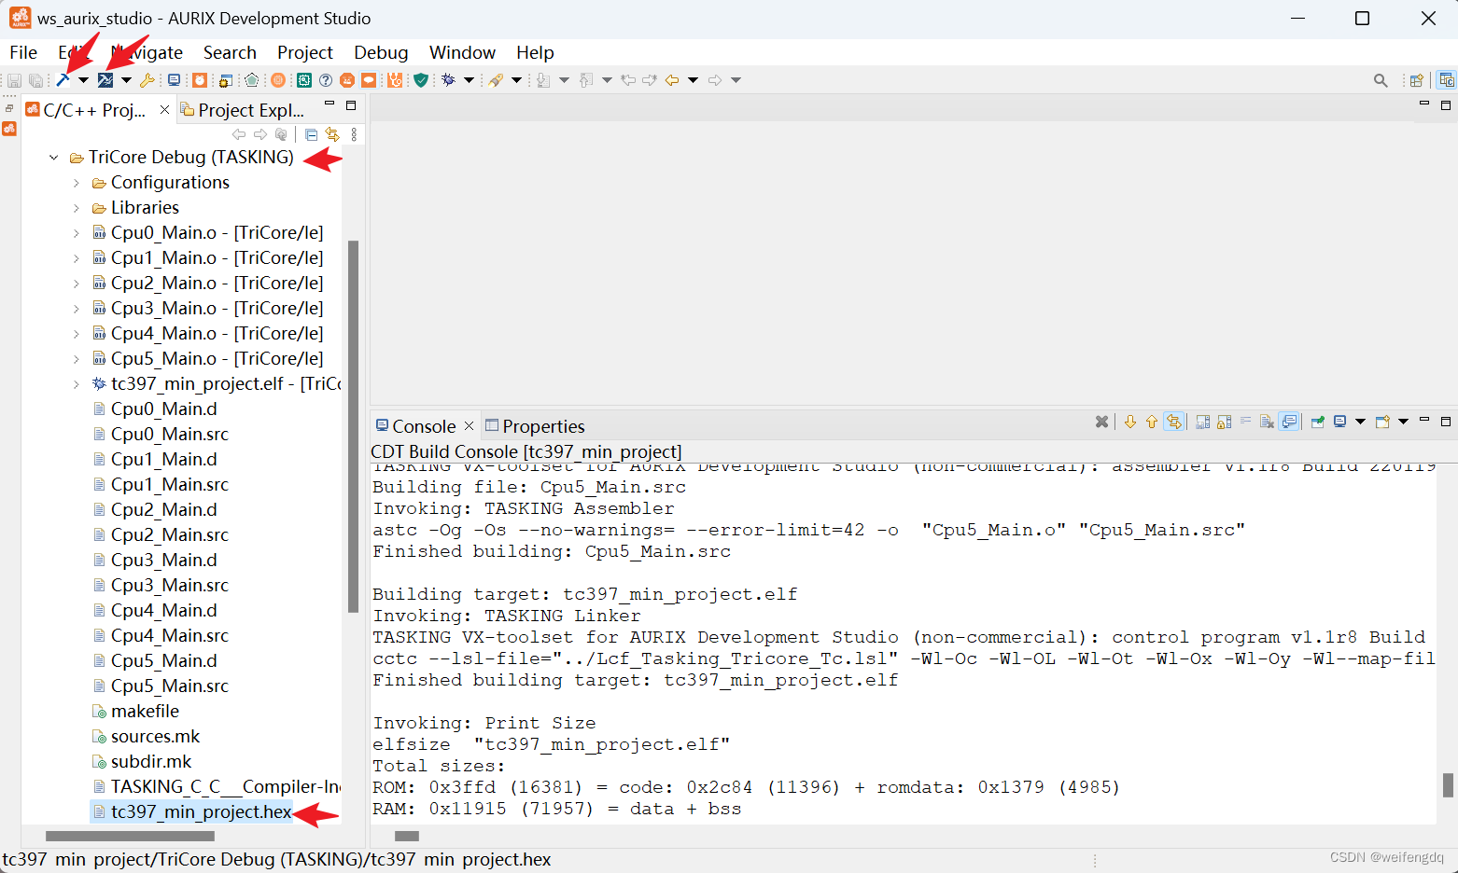Screen dimensions: 1458x873
Task: Collapse the TriCore Debug (TASKING) folder
Action: 53,157
